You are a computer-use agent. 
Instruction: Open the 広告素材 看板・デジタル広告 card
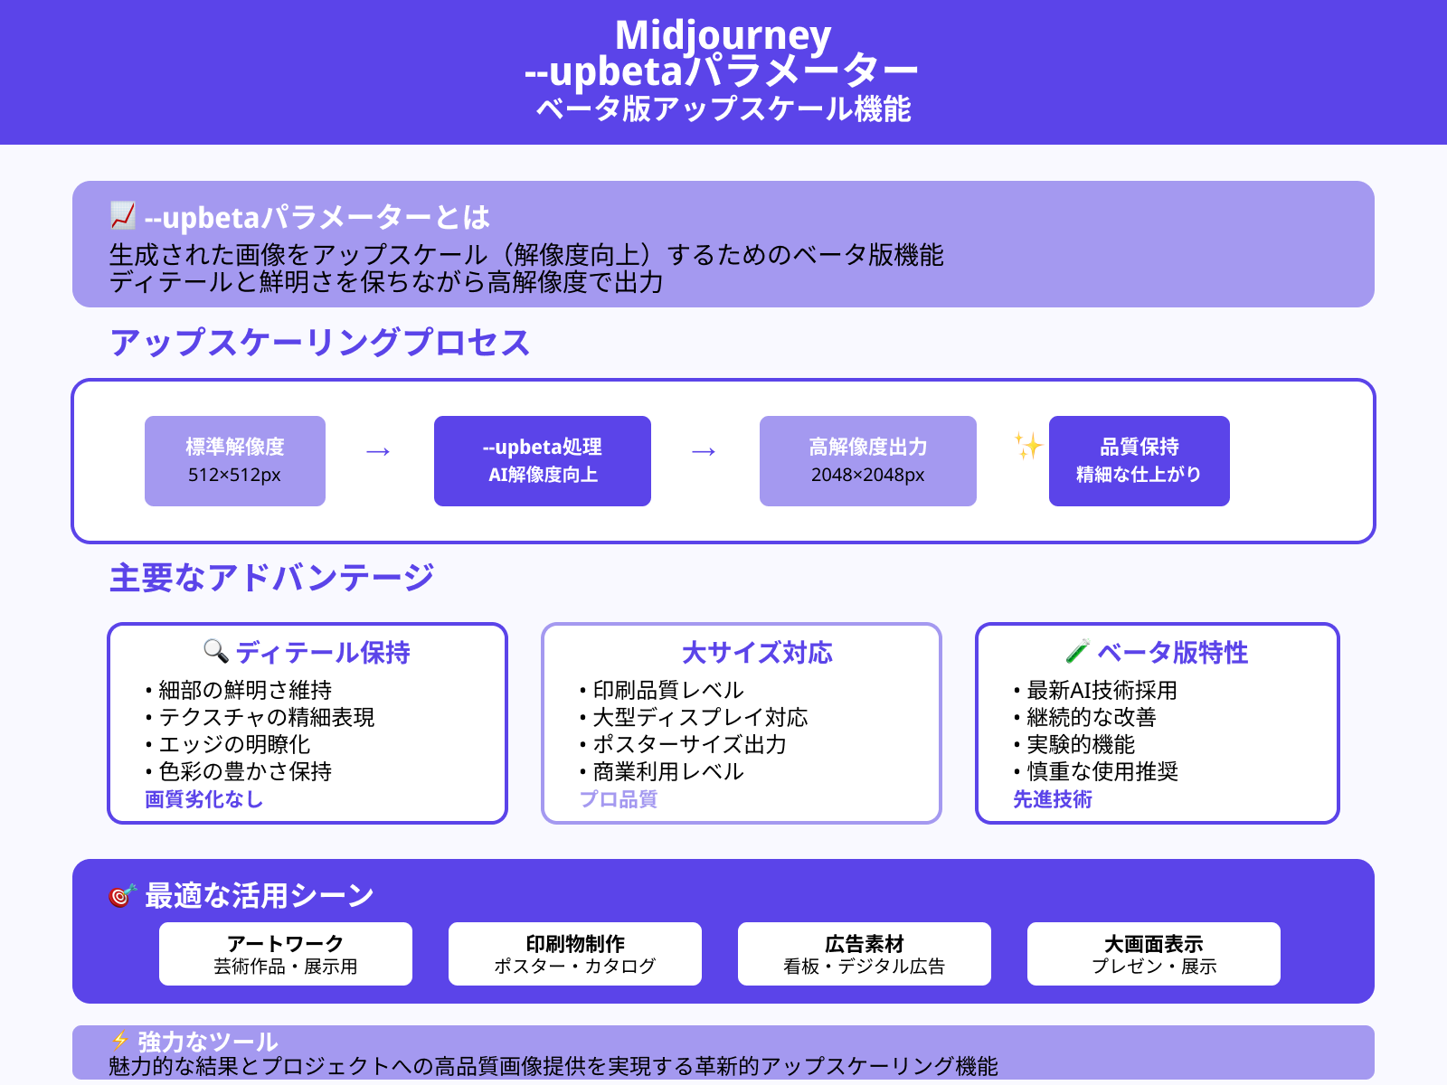(x=865, y=954)
